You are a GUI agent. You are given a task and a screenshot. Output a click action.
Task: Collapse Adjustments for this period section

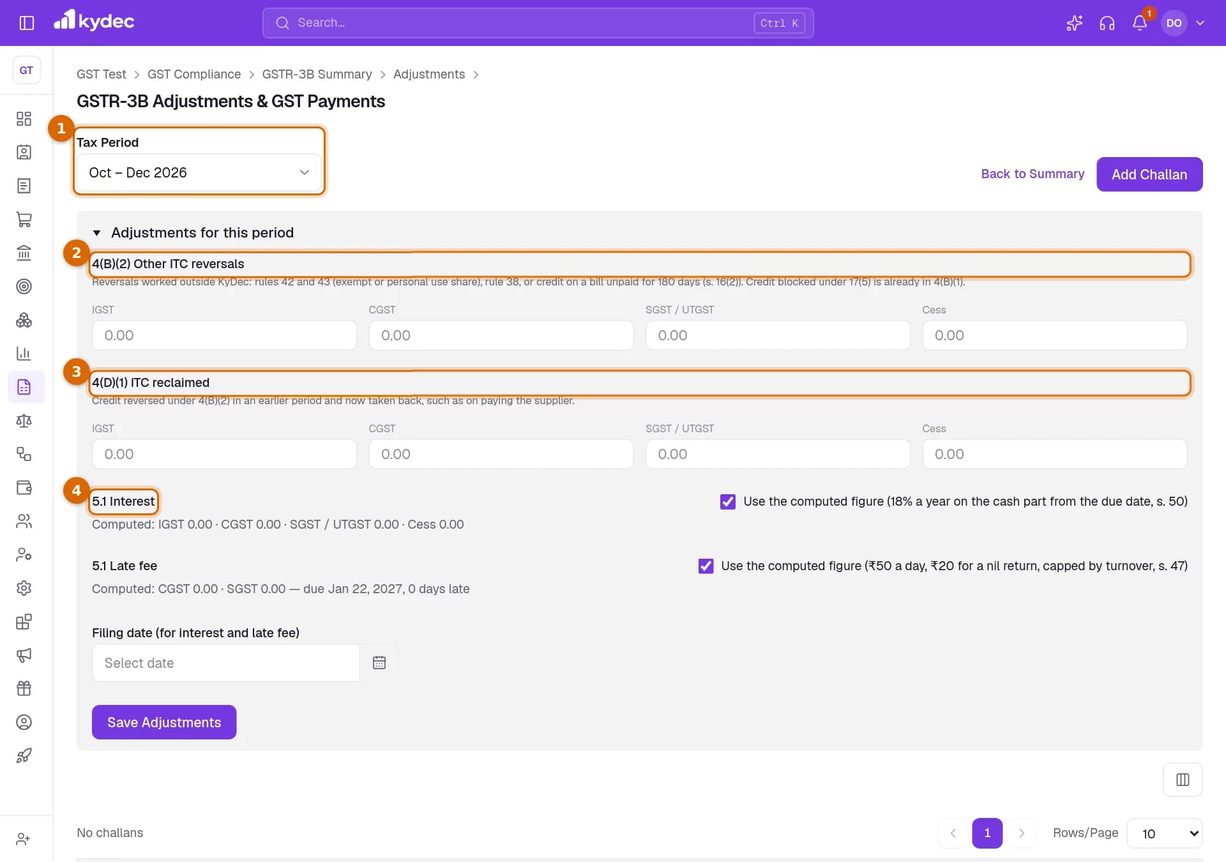point(193,232)
